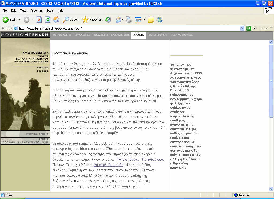Image resolution: width=274 pixels, height=199 pixels.
Task: Open the address bar URL dropdown
Action: click(242, 28)
